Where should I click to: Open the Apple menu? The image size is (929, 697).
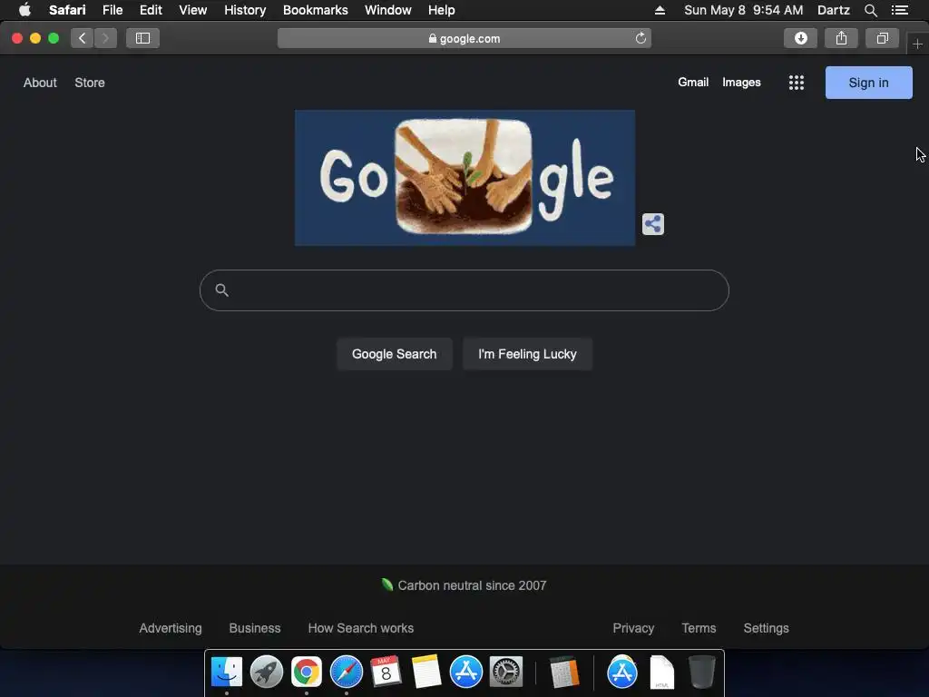(x=24, y=10)
